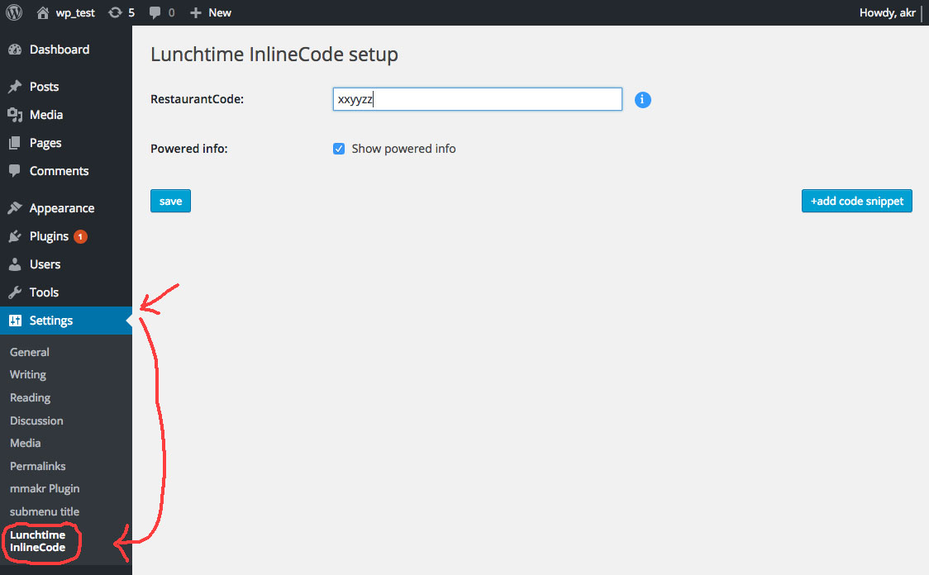Open the wp_test site home icon

[43, 12]
